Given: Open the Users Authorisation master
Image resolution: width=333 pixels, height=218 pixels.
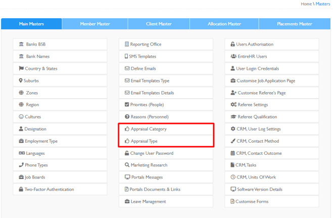Looking at the screenshot, I should click(x=272, y=44).
